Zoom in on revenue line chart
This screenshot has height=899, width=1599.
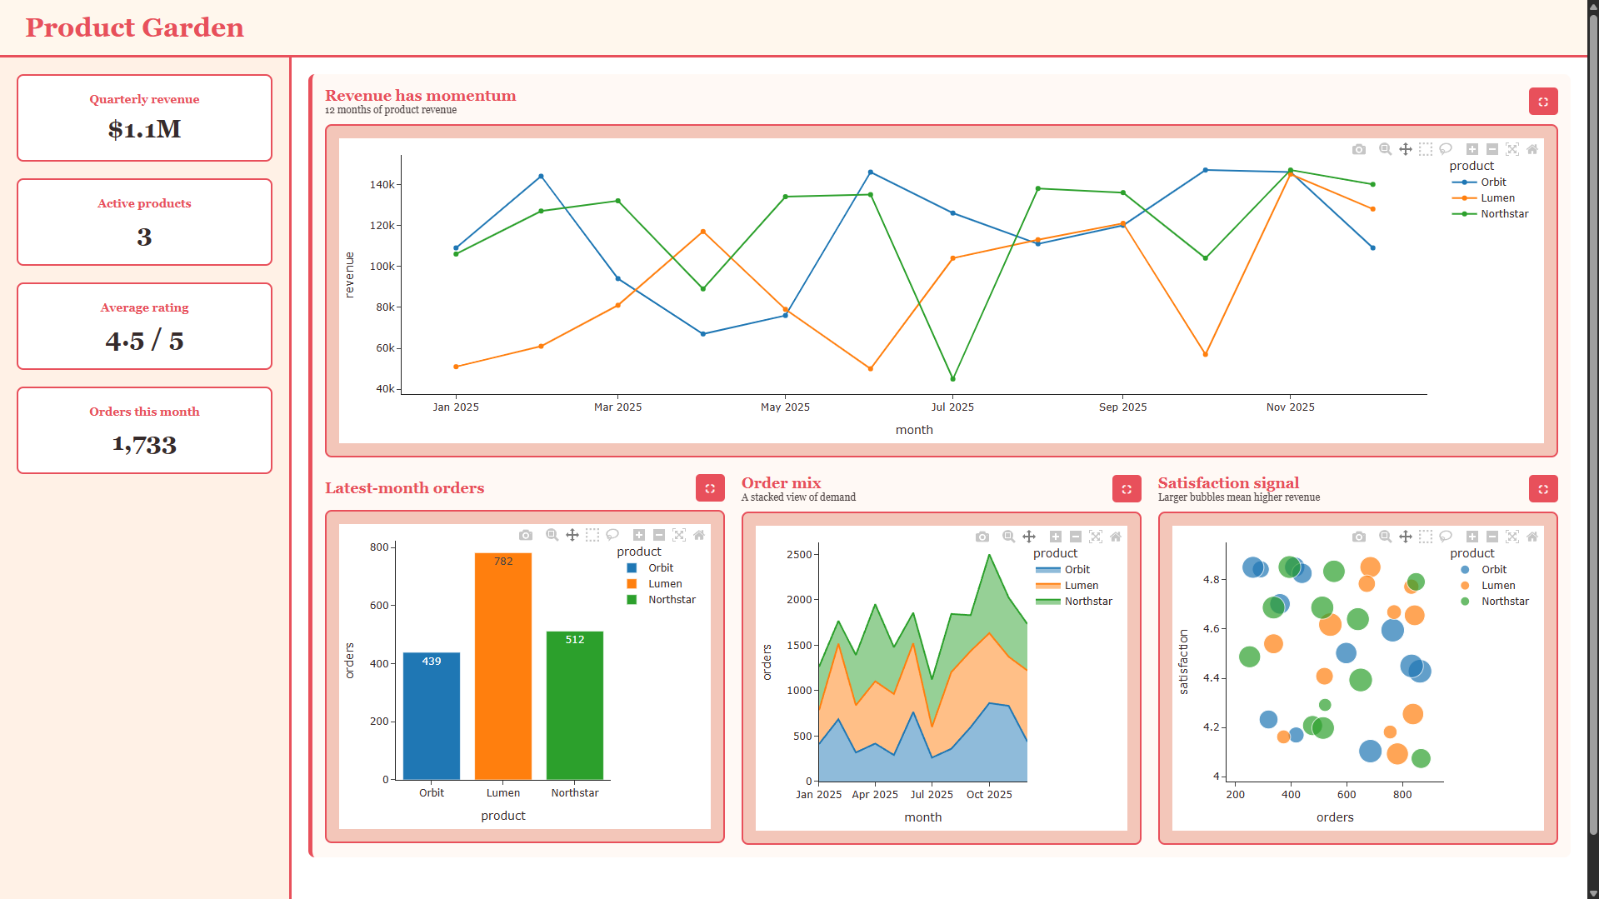pyautogui.click(x=1472, y=149)
